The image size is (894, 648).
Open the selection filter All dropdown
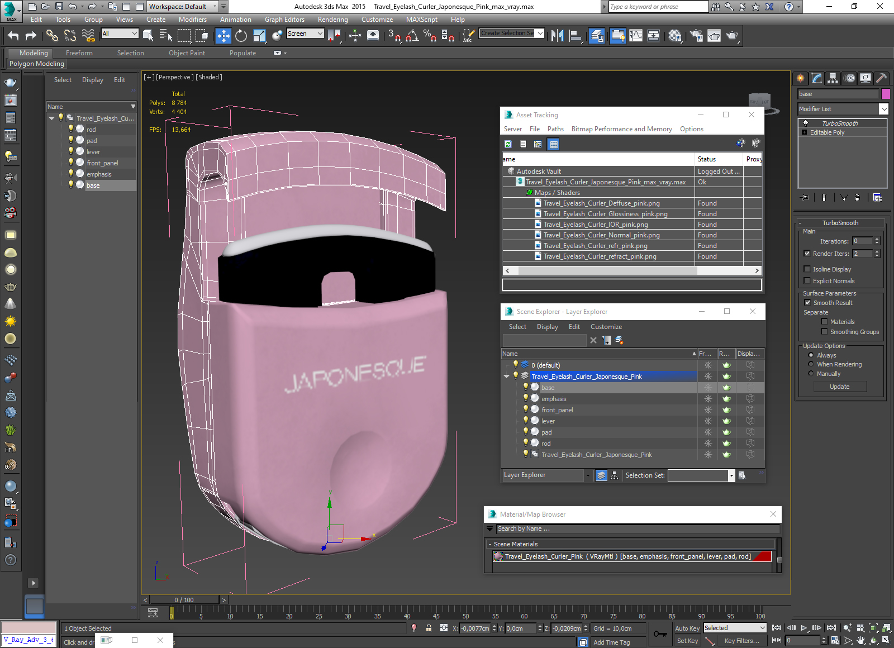coord(134,34)
